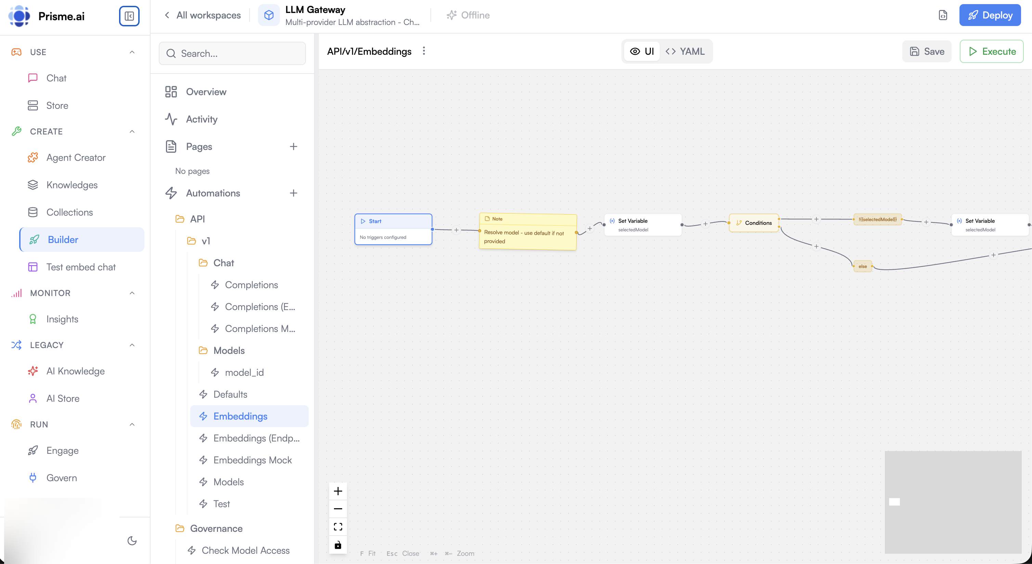
Task: Select the else branch node
Action: 863,266
